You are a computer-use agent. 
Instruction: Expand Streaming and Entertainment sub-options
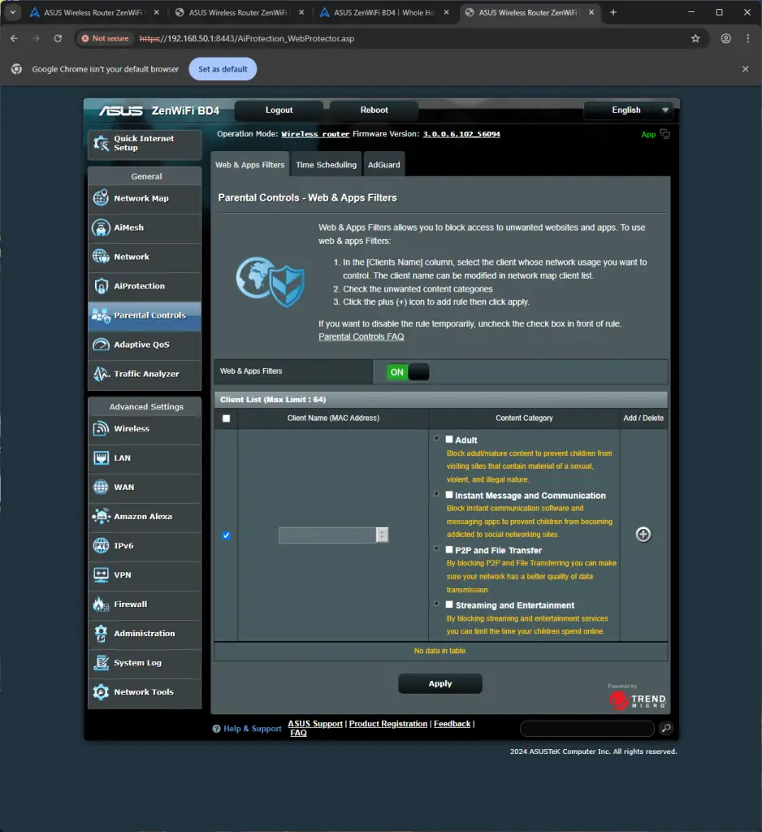(x=437, y=604)
